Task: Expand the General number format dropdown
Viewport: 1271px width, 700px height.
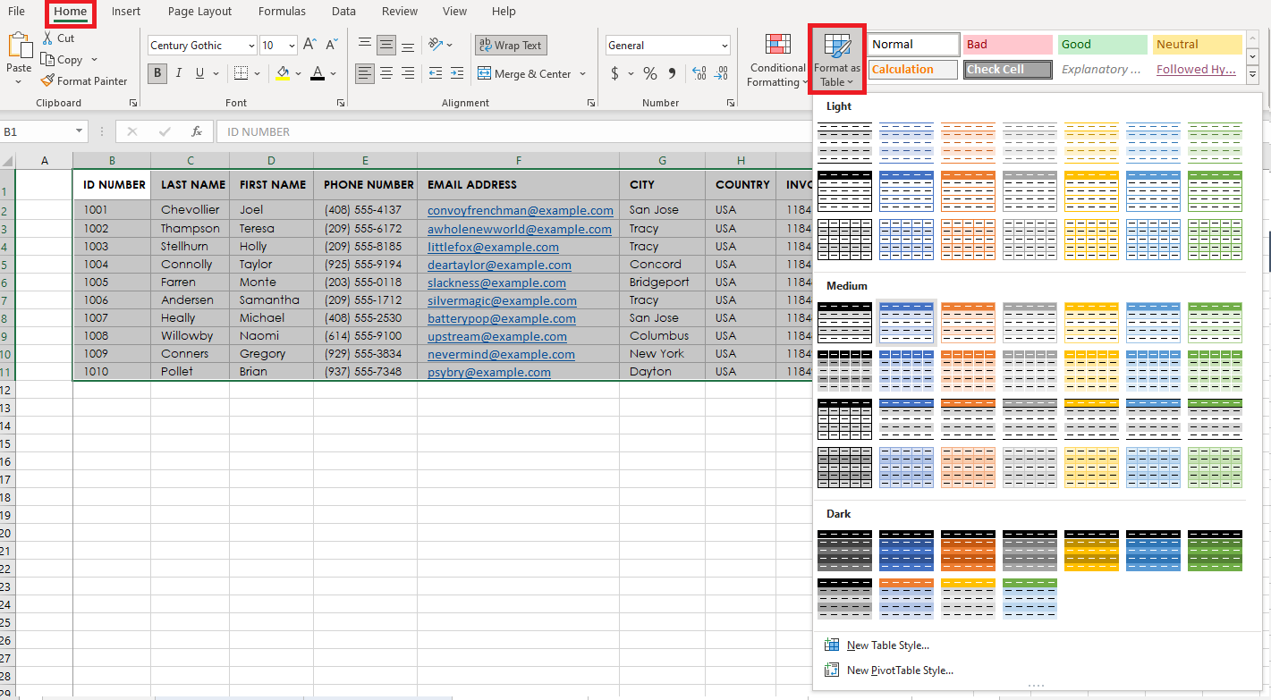Action: click(x=724, y=46)
